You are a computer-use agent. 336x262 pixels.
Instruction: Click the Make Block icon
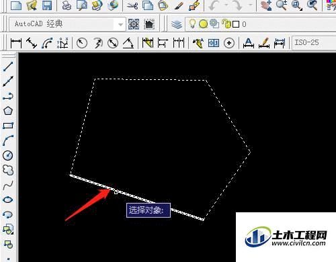[8, 244]
